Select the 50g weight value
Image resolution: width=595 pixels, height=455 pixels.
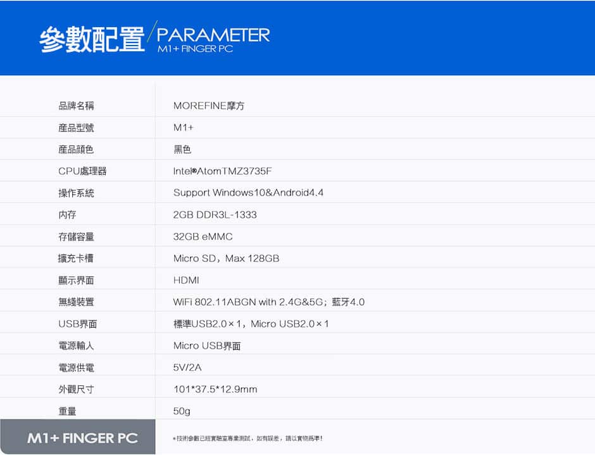click(x=182, y=411)
